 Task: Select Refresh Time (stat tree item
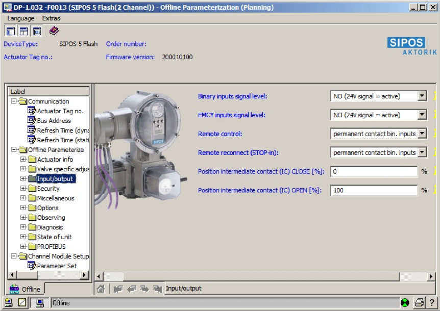pyautogui.click(x=63, y=140)
